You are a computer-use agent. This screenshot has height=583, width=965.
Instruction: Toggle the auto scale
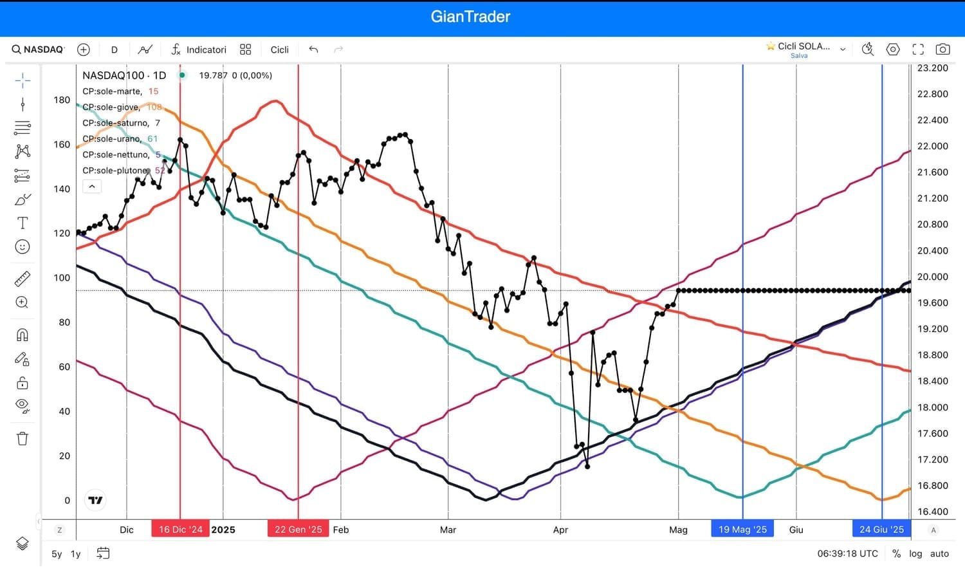click(x=939, y=553)
